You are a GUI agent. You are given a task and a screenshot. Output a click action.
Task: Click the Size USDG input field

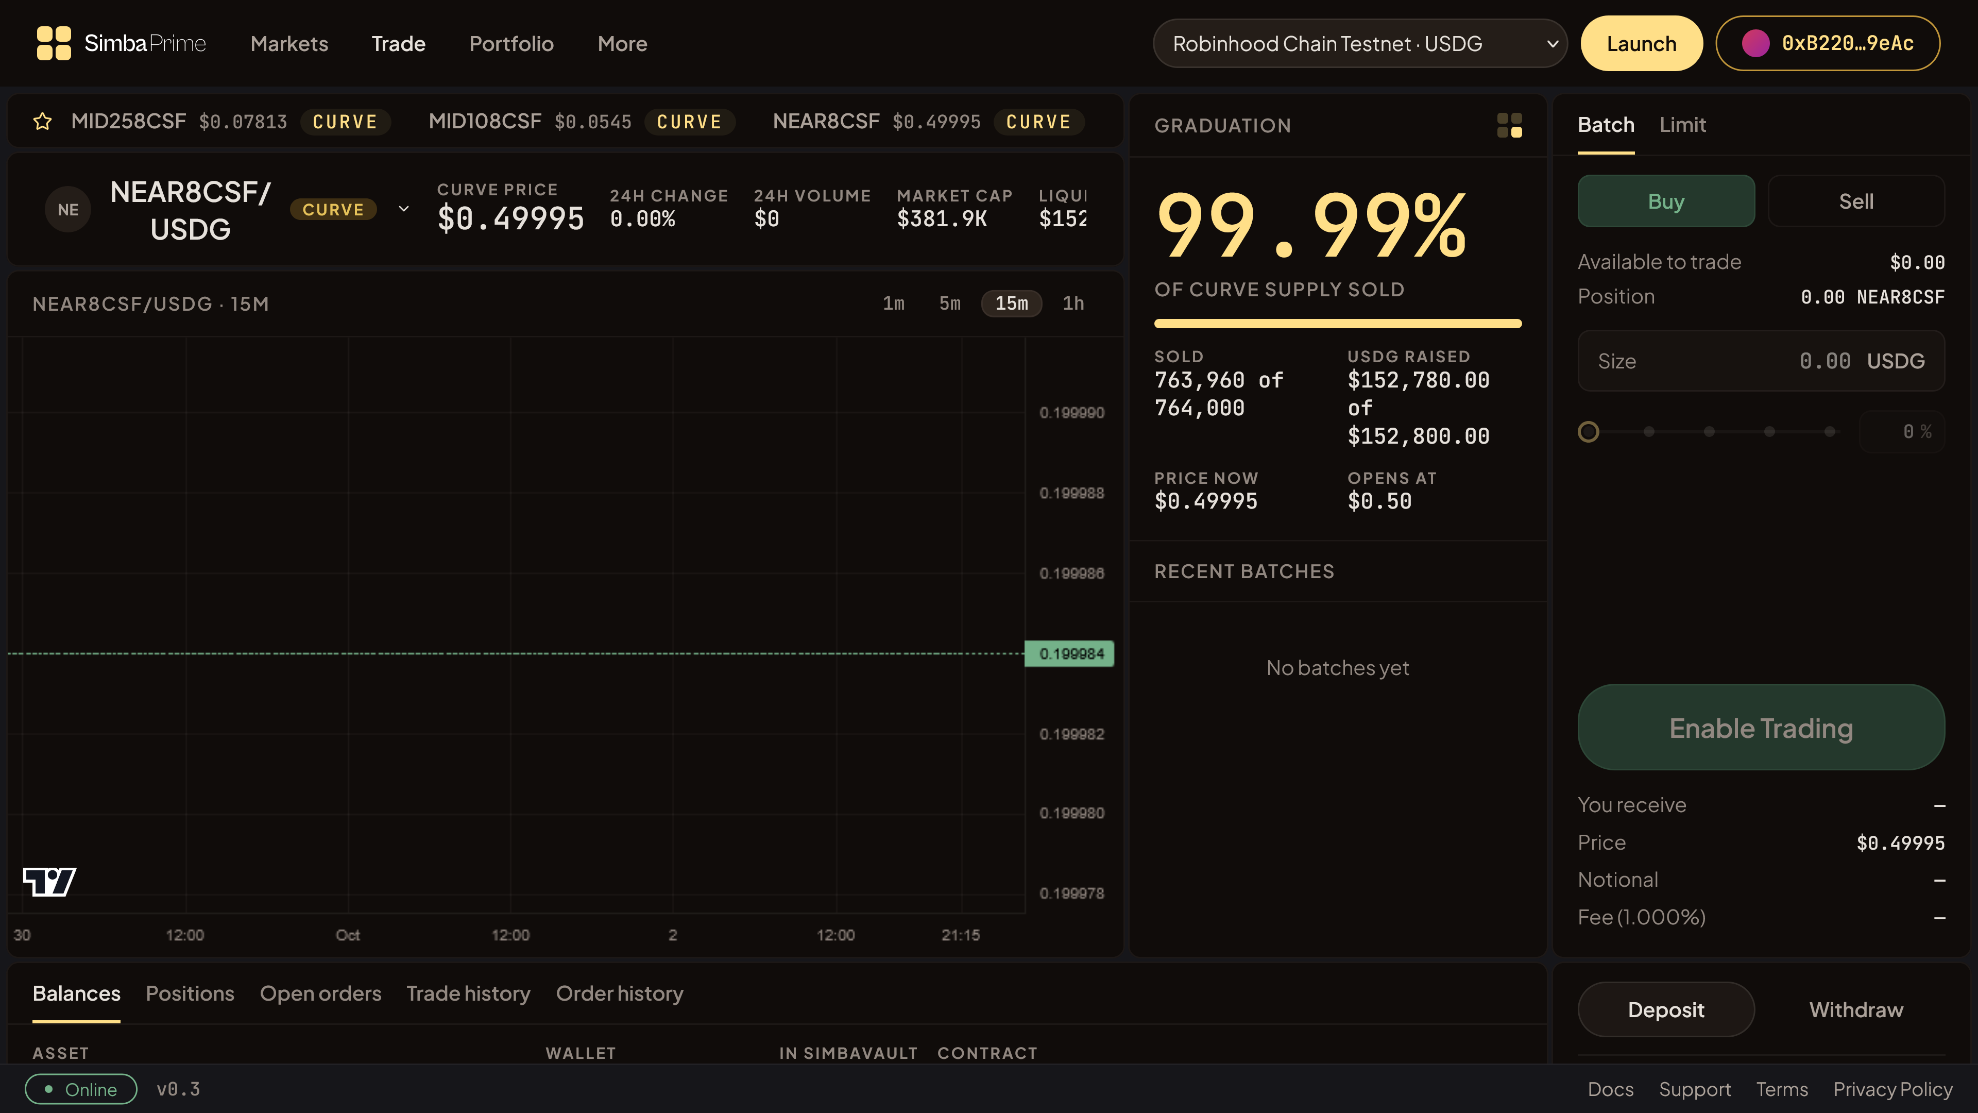pos(1761,361)
